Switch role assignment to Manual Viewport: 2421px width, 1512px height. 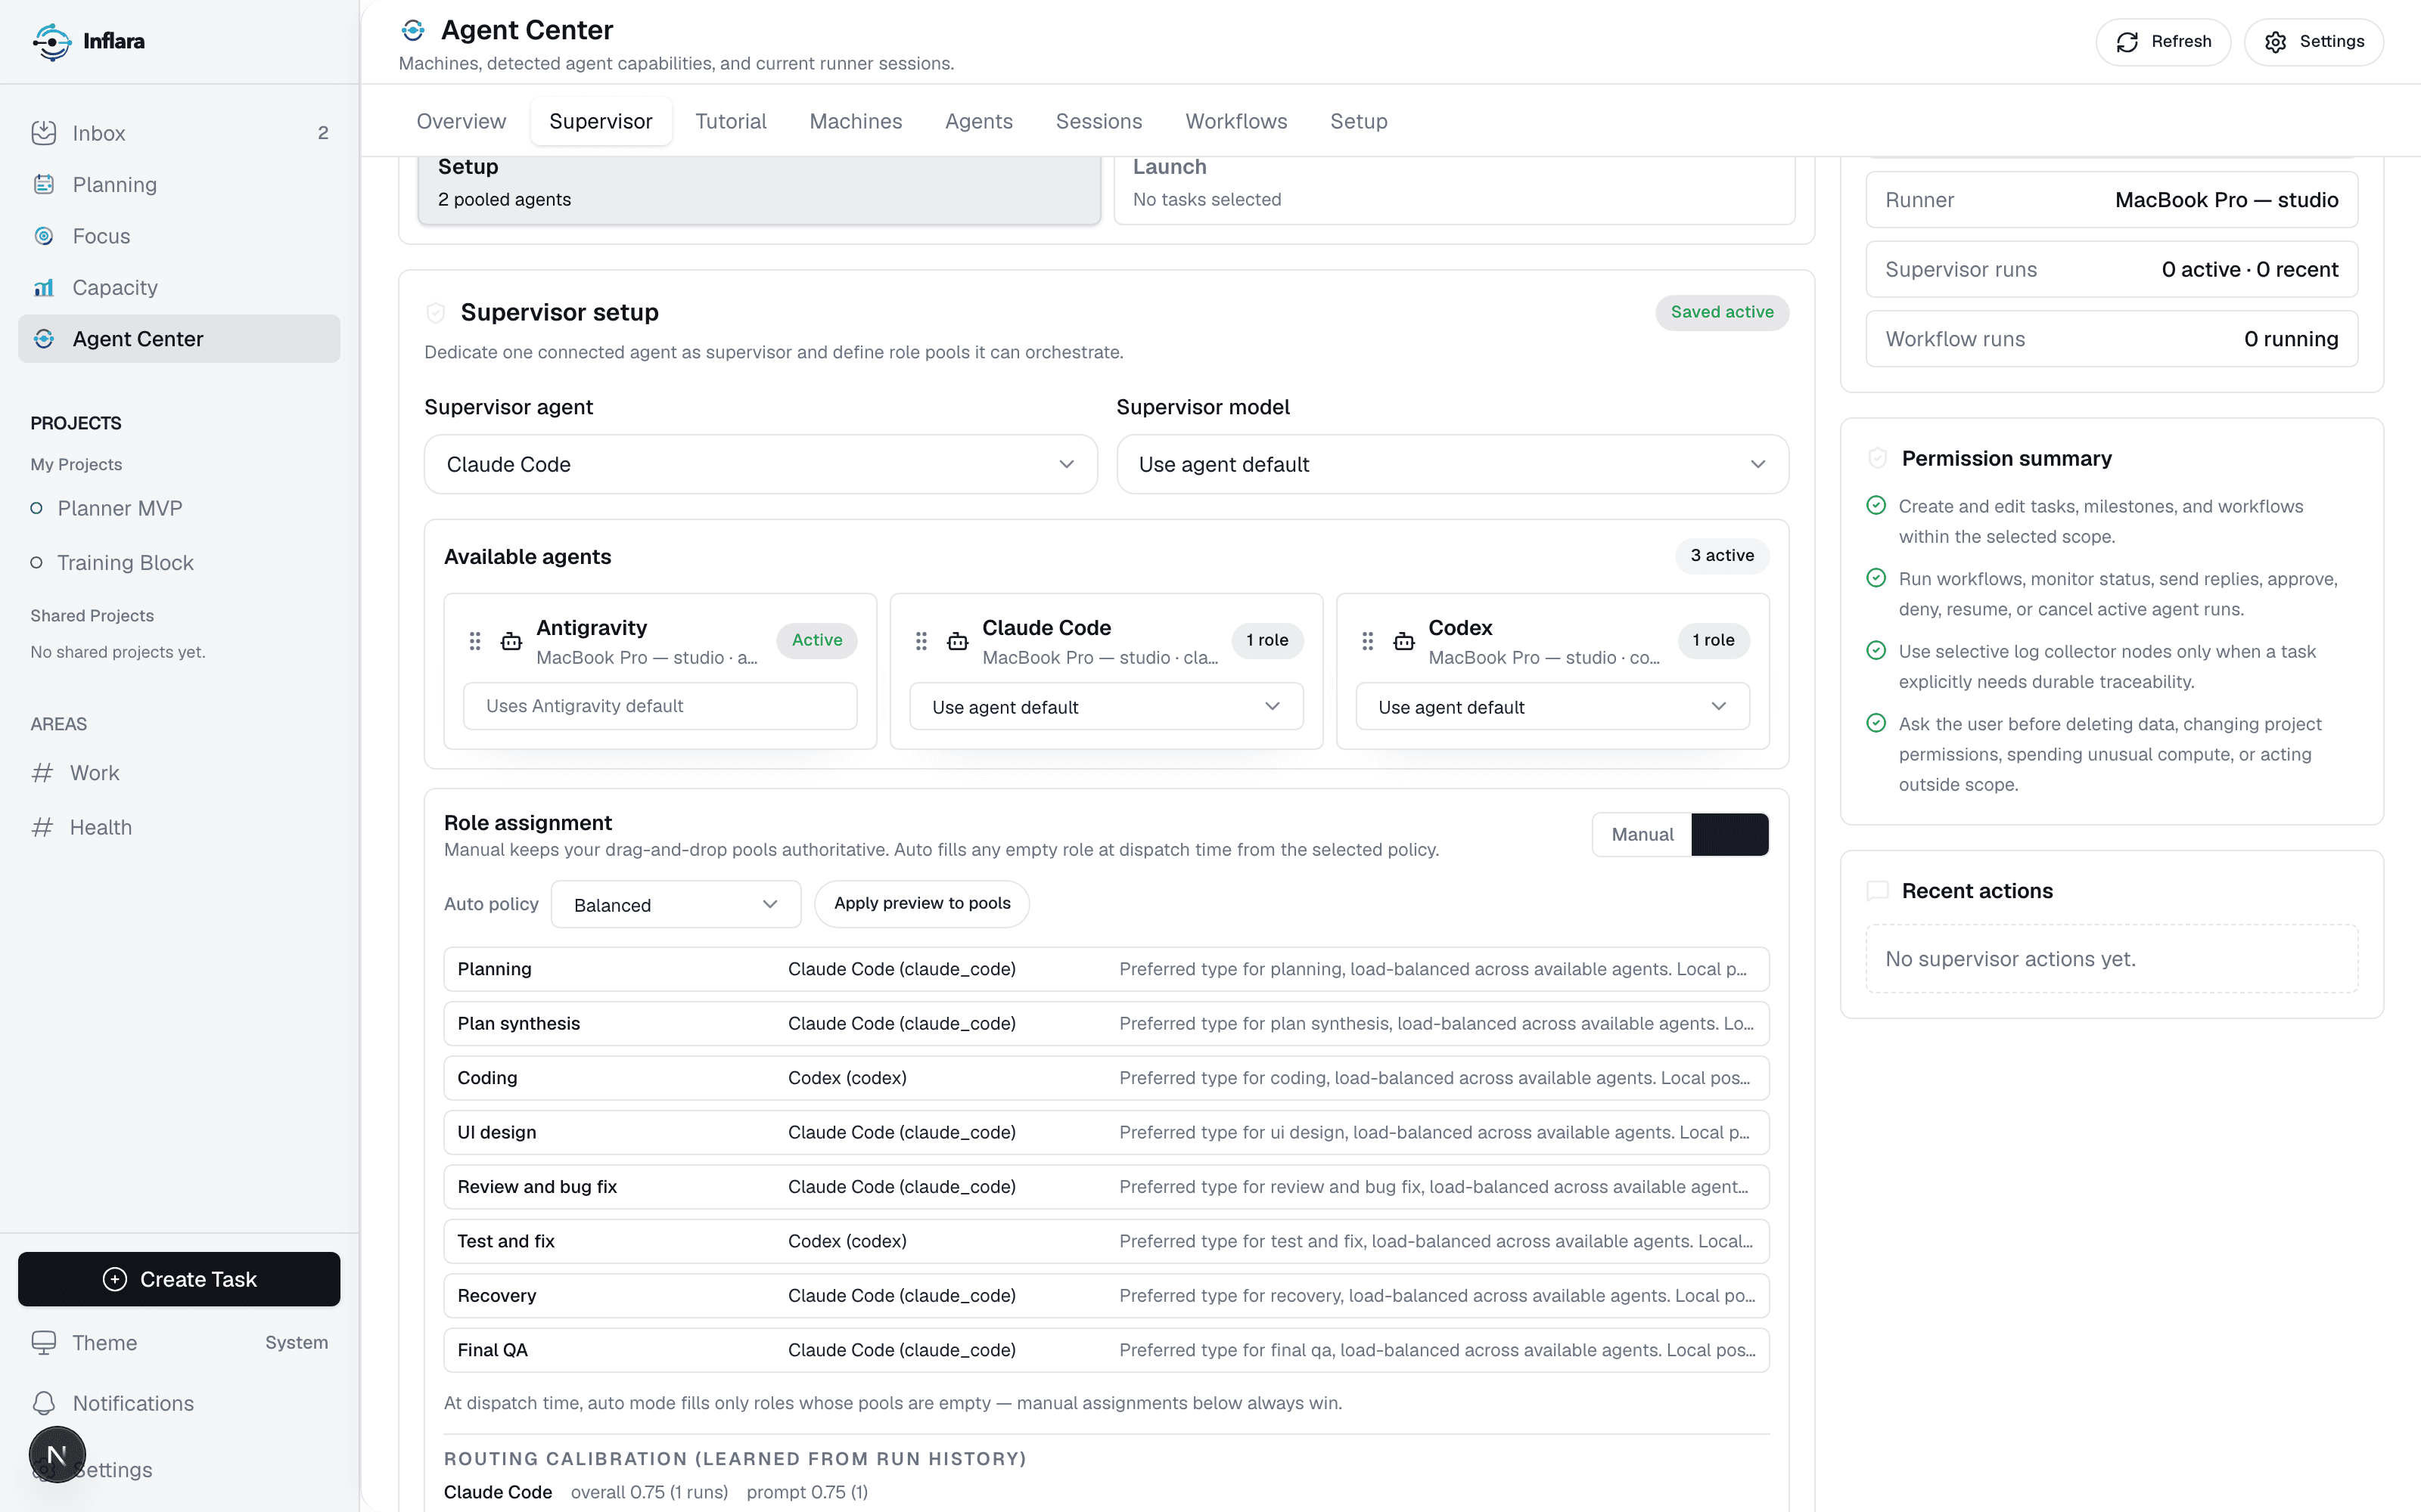coord(1642,834)
